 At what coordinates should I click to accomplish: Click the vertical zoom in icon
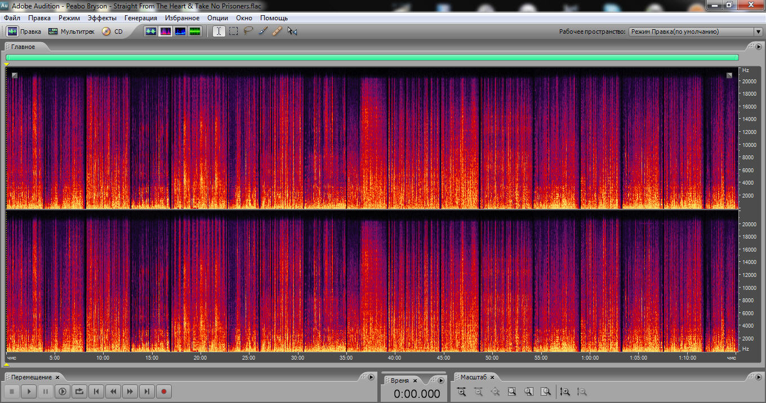pyautogui.click(x=565, y=392)
